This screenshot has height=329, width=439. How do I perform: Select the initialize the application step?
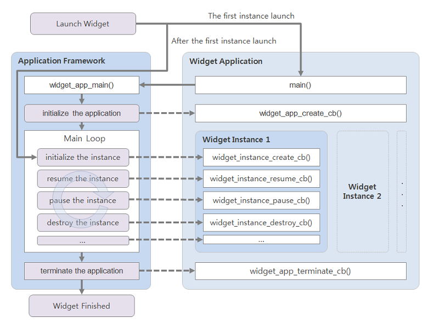pyautogui.click(x=81, y=113)
